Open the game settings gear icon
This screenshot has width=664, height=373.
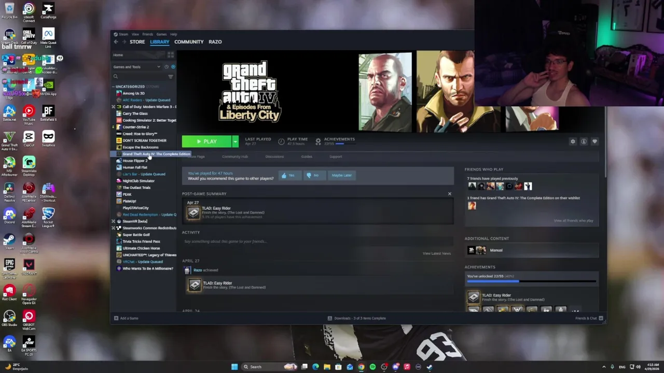(x=573, y=141)
